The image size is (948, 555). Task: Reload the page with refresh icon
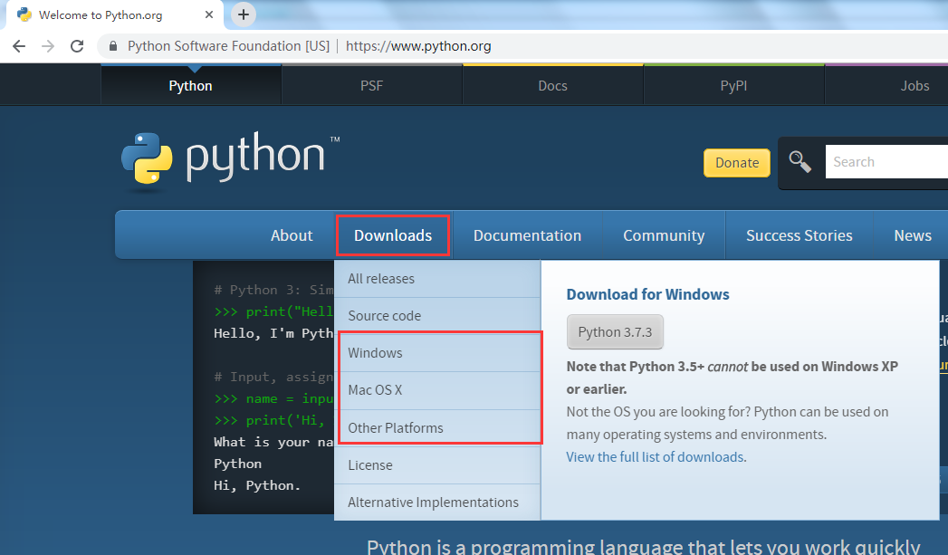click(x=77, y=46)
